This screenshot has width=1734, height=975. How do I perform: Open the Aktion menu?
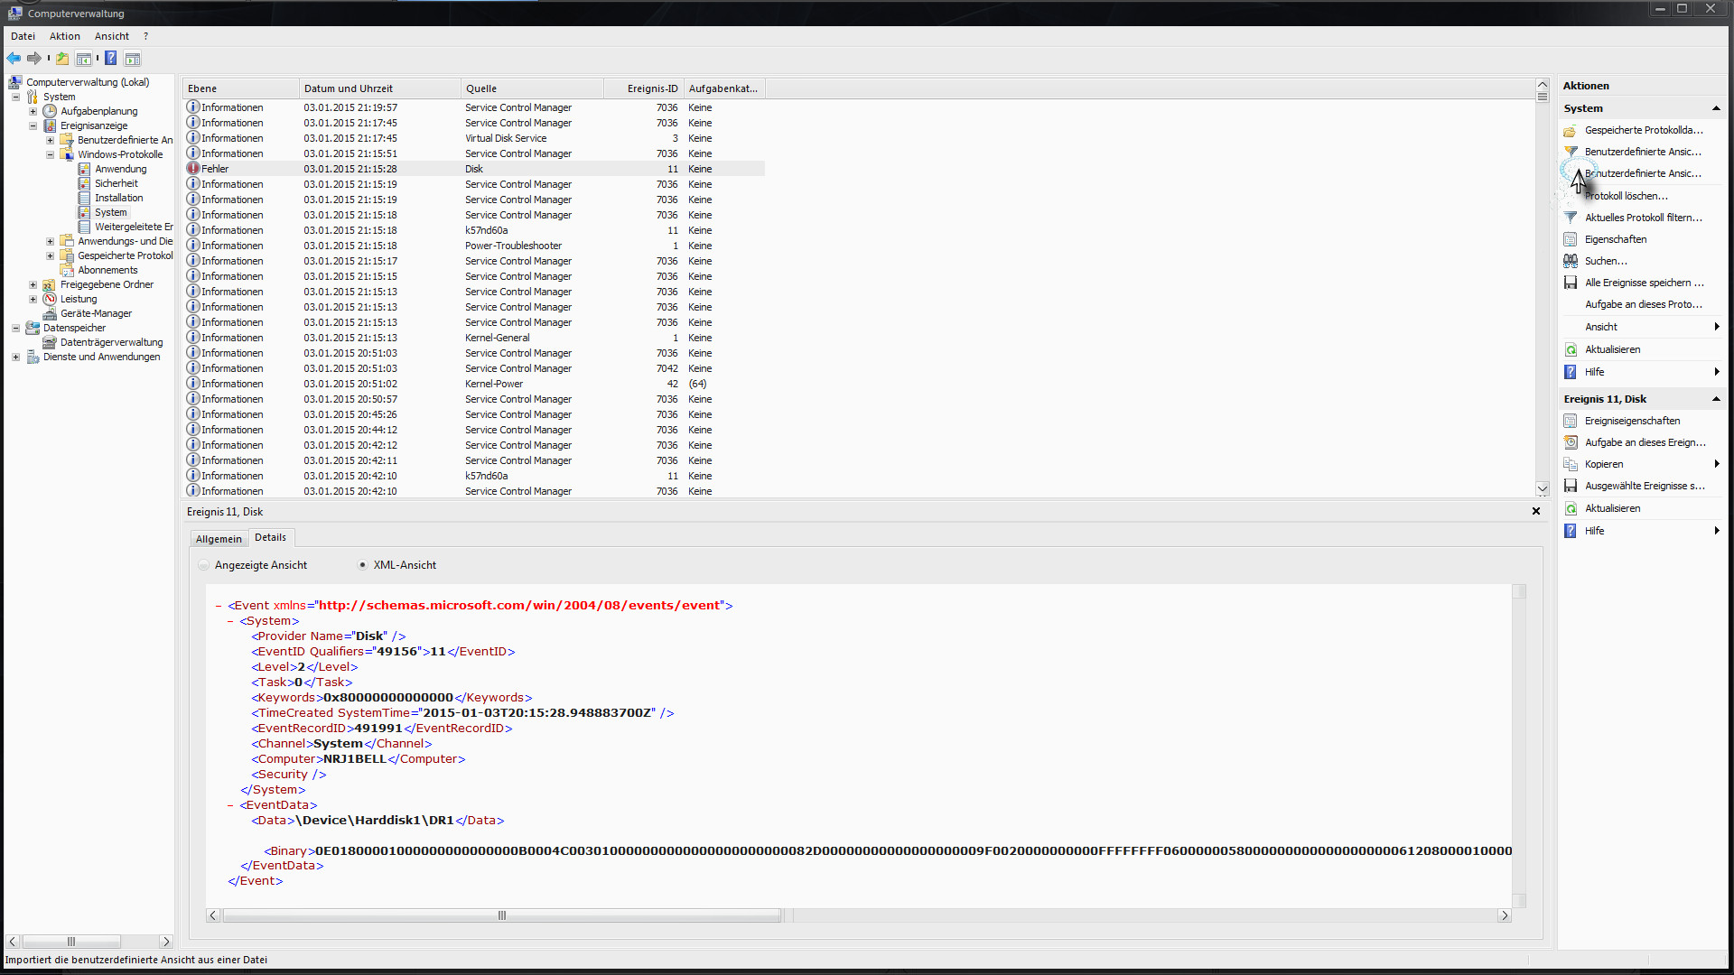click(64, 36)
